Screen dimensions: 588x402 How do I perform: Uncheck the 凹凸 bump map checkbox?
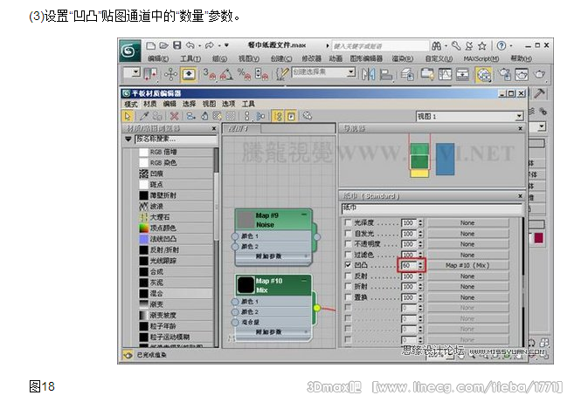(348, 265)
